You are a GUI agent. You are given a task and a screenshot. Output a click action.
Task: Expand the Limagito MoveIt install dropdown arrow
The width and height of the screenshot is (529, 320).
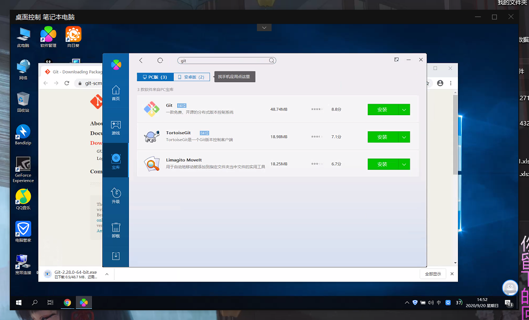(404, 164)
